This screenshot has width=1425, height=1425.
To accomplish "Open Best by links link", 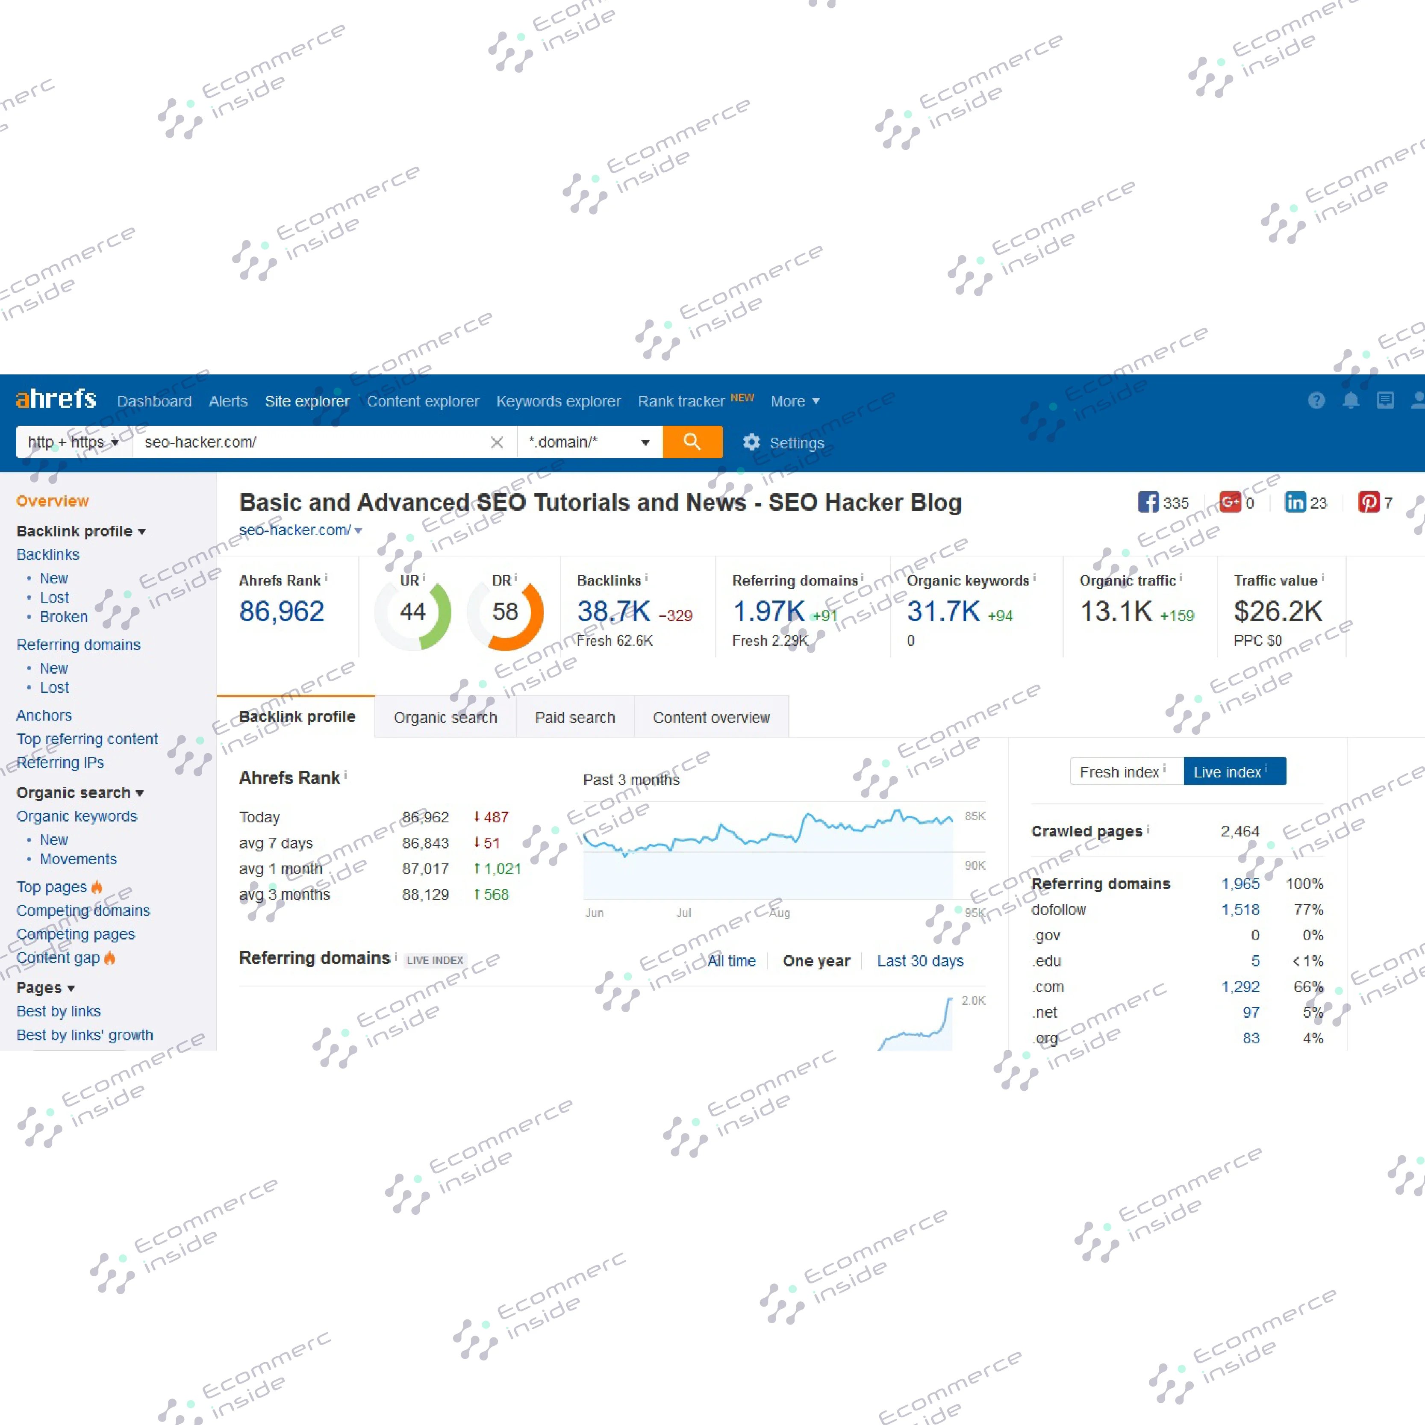I will [x=59, y=1011].
